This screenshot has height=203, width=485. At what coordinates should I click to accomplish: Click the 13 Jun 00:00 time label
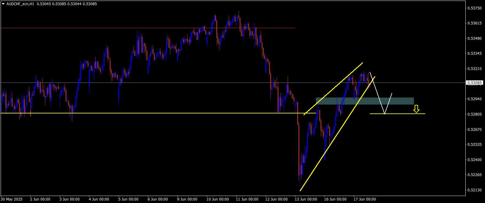(x=306, y=199)
